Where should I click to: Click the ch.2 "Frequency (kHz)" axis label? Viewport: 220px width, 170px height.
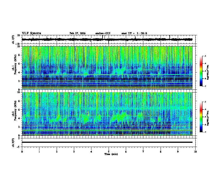[15, 110]
